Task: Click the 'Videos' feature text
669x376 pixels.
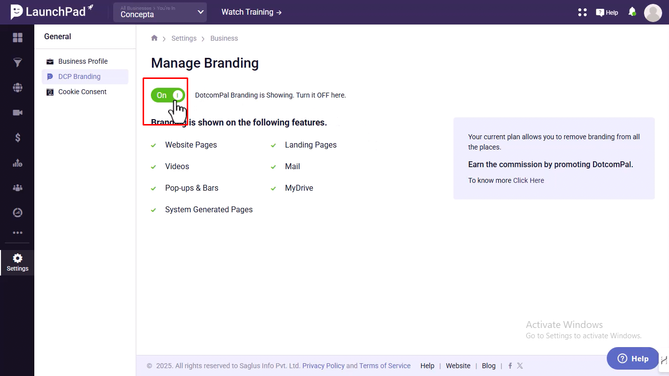Action: pos(177,167)
